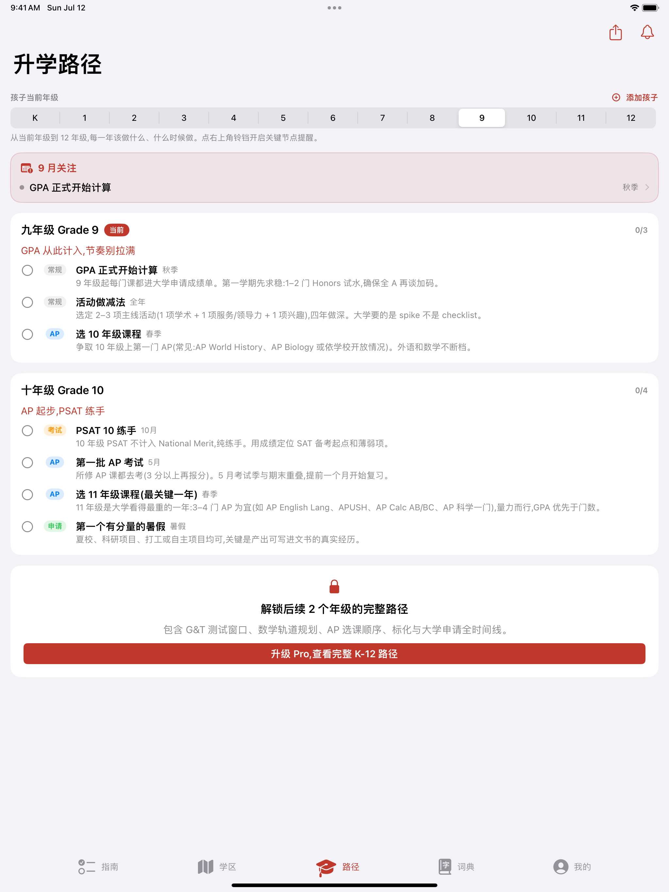Select grade K in the grade selector
This screenshot has width=669, height=892.
[x=35, y=118]
